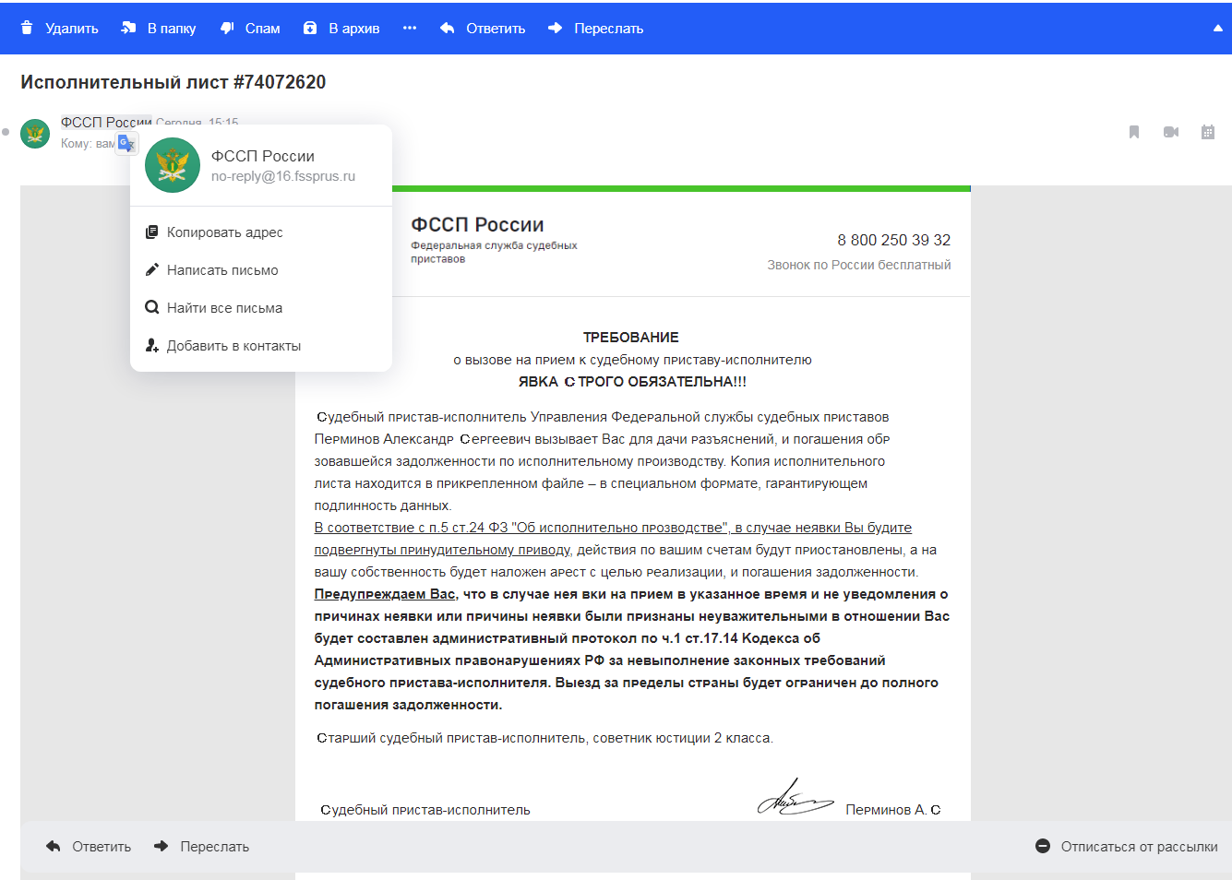Click the trash can icon
Image resolution: width=1232 pixels, height=880 pixels.
(x=27, y=28)
